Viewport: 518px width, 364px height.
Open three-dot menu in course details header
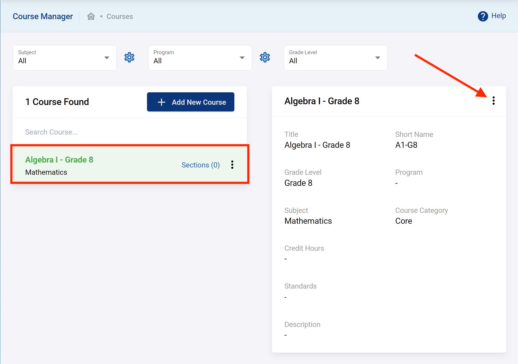(x=493, y=101)
